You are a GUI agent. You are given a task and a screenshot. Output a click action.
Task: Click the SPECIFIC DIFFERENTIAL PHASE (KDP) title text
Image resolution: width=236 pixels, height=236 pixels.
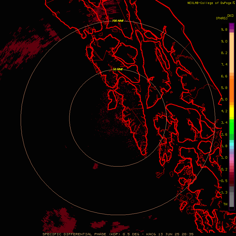click(82, 234)
